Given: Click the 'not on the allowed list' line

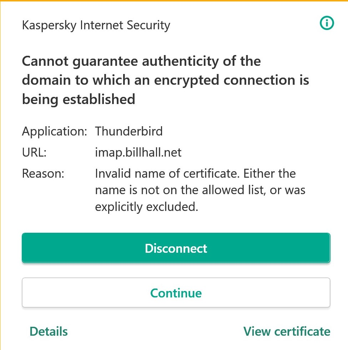Looking at the screenshot, I should (200, 190).
